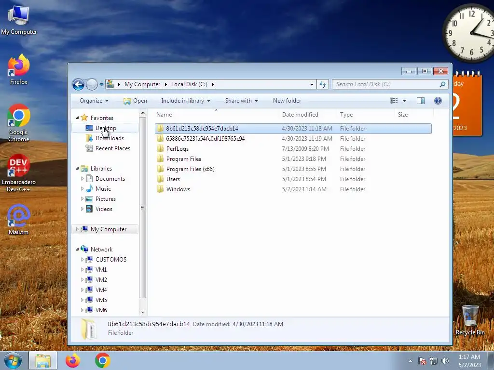Select VM4 network computer

tap(96, 290)
